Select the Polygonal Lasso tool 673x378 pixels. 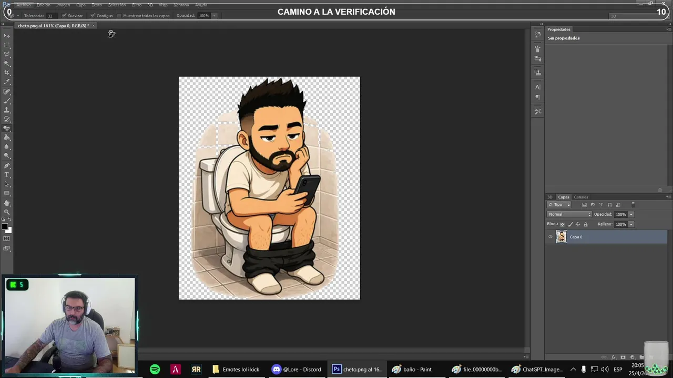tap(7, 54)
